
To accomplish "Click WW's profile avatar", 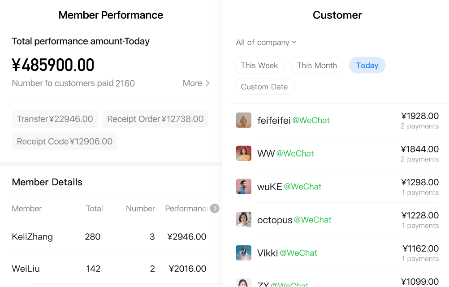I will [244, 153].
